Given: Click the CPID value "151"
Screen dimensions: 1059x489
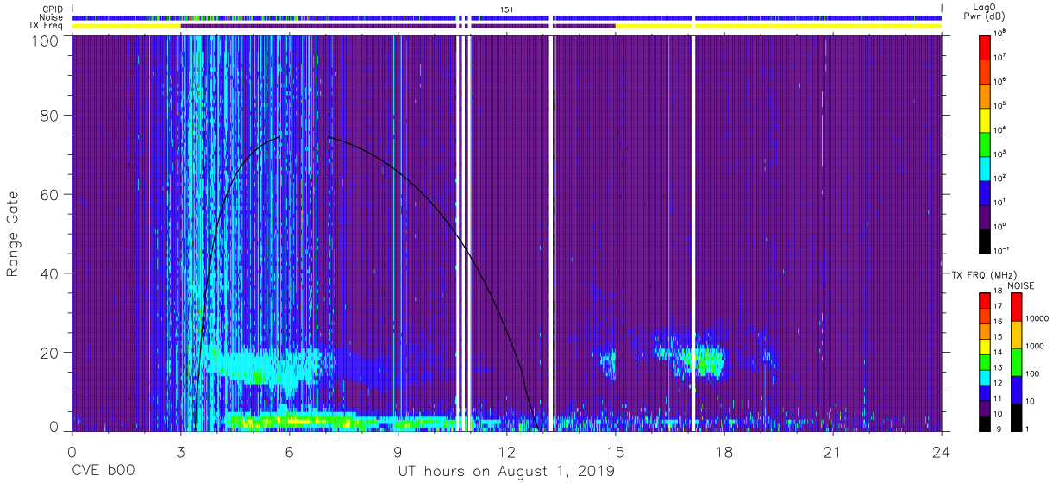Looking at the screenshot, I should tap(507, 9).
